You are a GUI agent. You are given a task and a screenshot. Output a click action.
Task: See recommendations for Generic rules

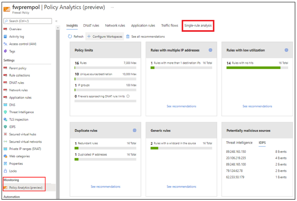pos(181,187)
